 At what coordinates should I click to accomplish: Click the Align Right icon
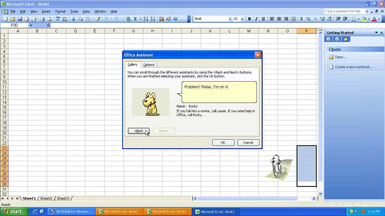[286, 19]
